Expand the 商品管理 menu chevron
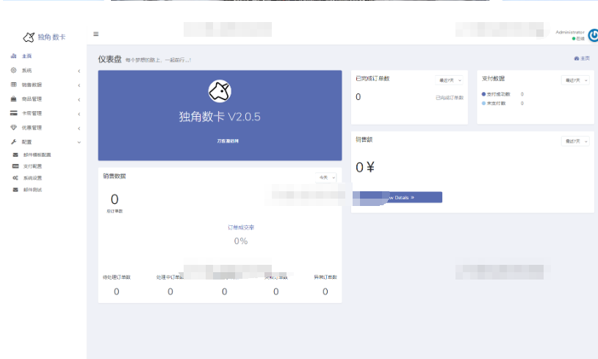 pos(79,99)
